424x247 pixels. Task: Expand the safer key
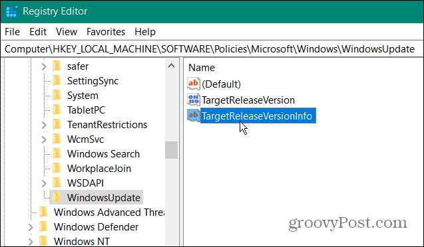click(44, 66)
